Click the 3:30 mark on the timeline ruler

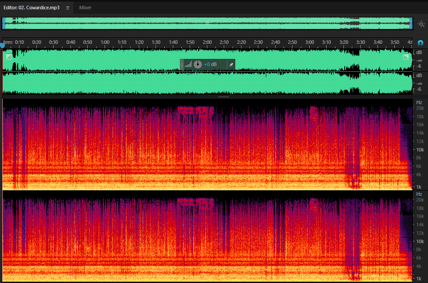tap(361, 43)
